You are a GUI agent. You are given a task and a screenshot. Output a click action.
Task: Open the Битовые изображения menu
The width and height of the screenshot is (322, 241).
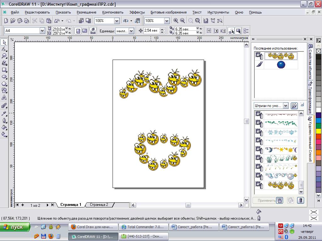(x=169, y=12)
